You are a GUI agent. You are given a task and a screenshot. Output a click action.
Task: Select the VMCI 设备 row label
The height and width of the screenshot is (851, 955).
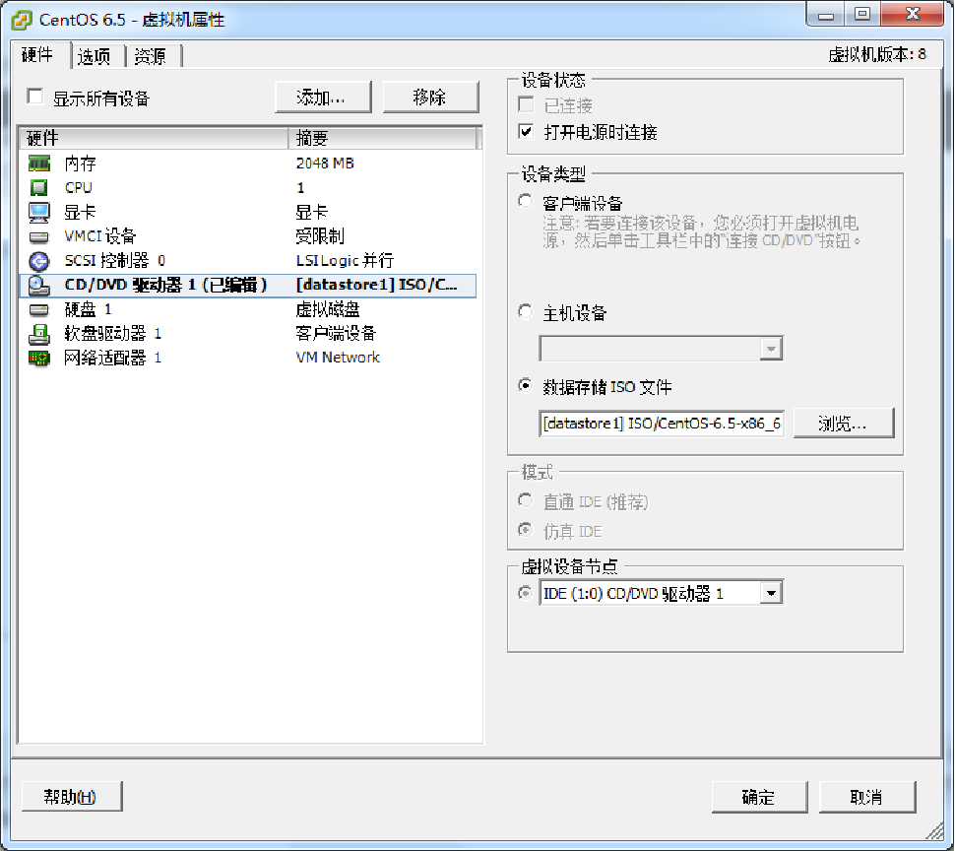coord(100,236)
